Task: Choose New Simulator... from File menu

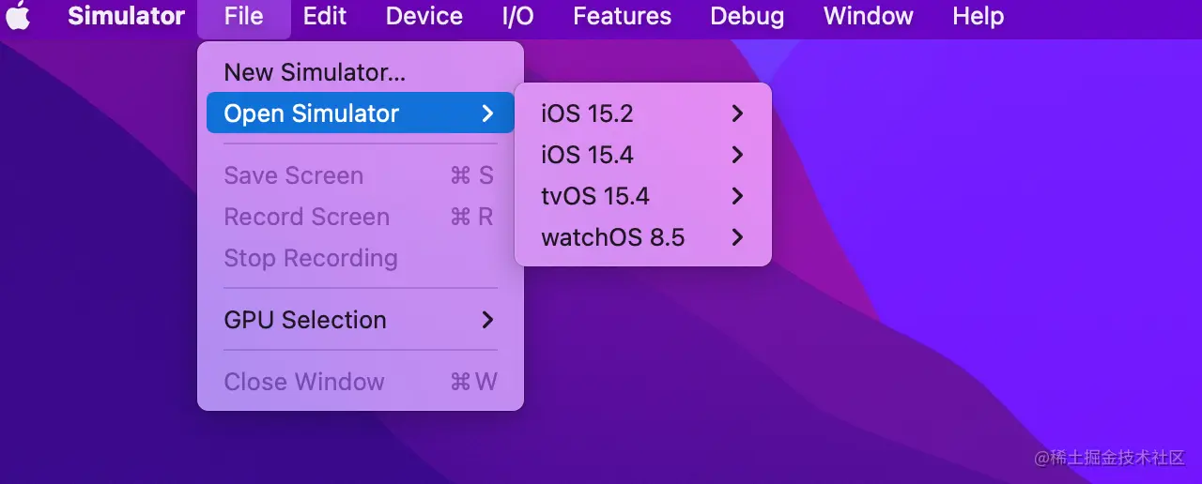Action: tap(361, 72)
